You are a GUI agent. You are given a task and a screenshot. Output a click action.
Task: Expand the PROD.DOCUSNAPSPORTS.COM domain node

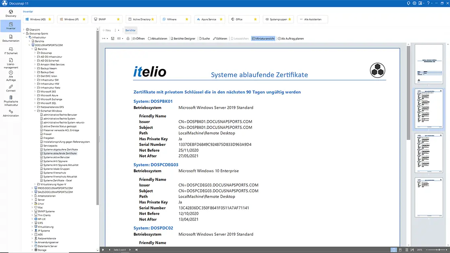click(x=33, y=188)
